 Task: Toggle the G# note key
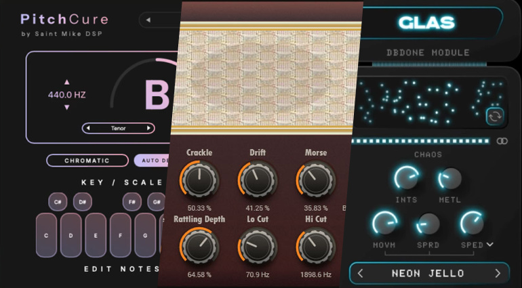(157, 202)
